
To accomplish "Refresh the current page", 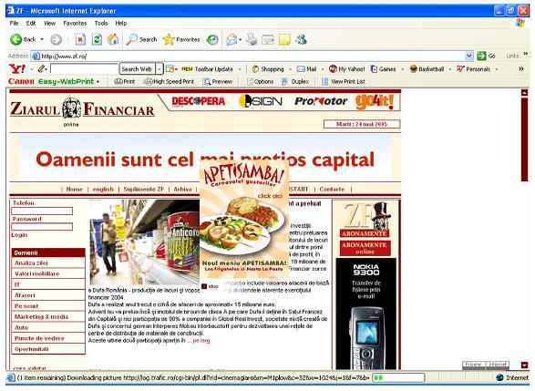I will (97, 39).
